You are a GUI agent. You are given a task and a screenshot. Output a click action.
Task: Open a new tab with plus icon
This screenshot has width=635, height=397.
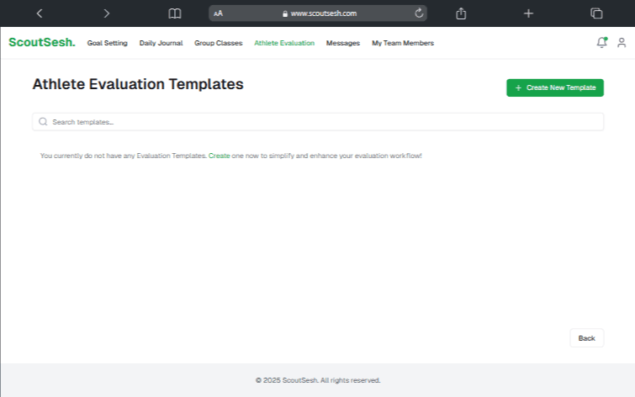528,13
